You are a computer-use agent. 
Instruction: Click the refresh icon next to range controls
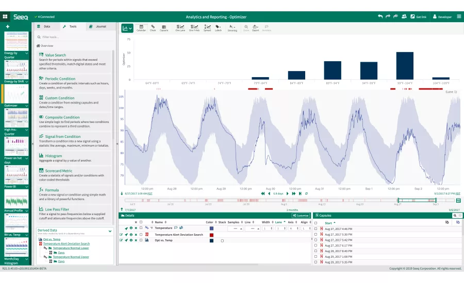click(x=307, y=193)
